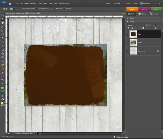This screenshot has height=139, width=163.
Task: Create a new layer in Layers panel
Action: tap(128, 28)
